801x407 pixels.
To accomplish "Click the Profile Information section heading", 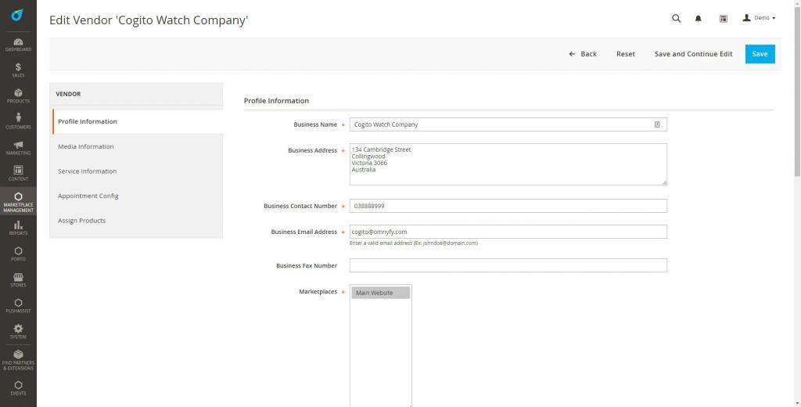I will coord(276,101).
